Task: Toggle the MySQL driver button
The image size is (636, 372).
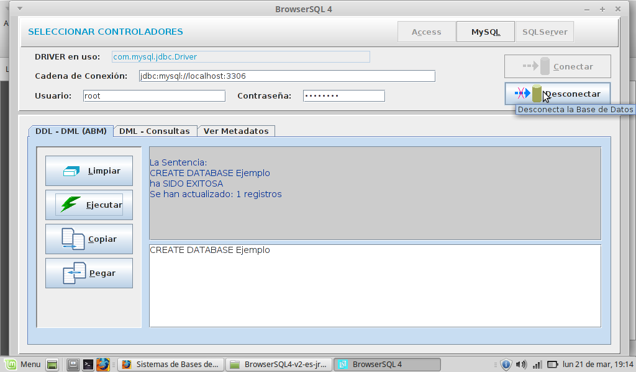Action: 486,32
